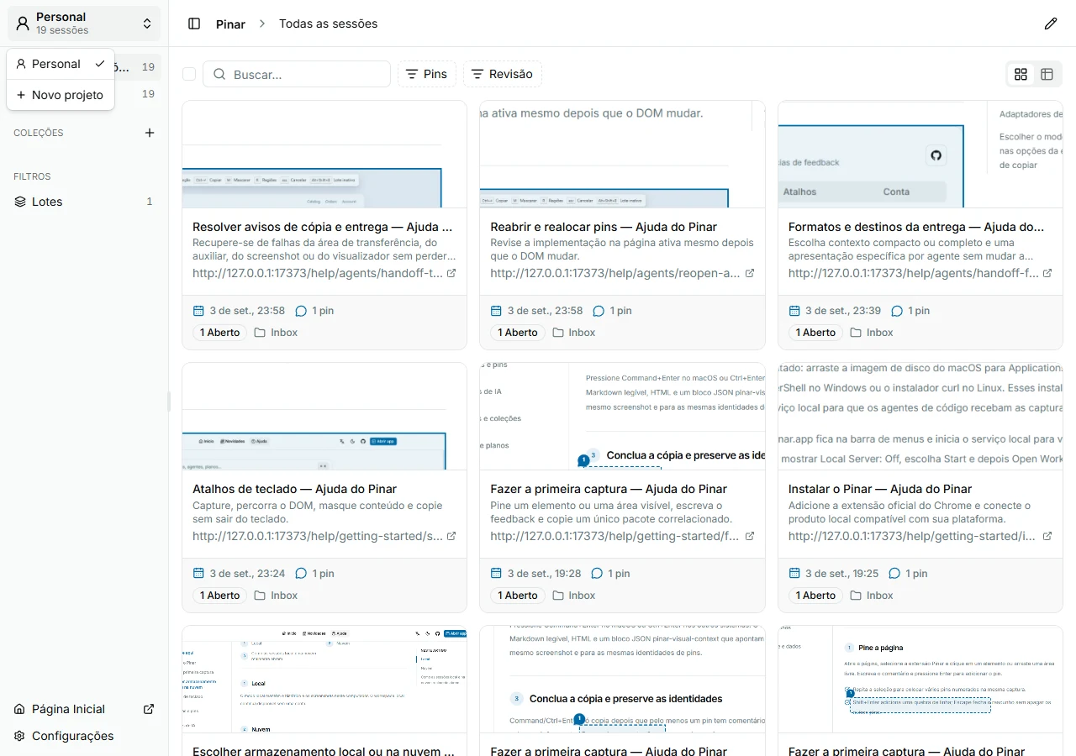
Task: Focus the Buscar search field
Action: (297, 74)
